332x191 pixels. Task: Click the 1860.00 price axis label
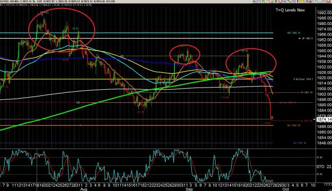pos(324,132)
